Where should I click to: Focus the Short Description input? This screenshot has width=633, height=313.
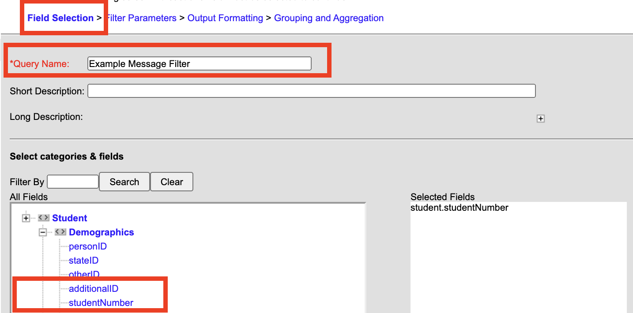click(312, 91)
